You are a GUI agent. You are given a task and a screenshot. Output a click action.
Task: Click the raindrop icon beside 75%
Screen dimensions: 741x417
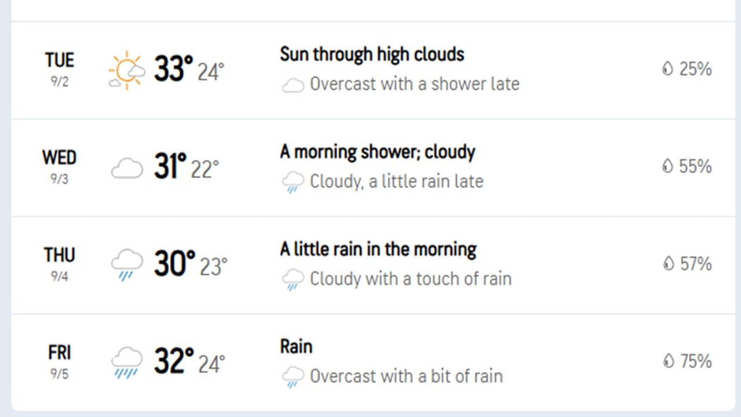point(668,361)
